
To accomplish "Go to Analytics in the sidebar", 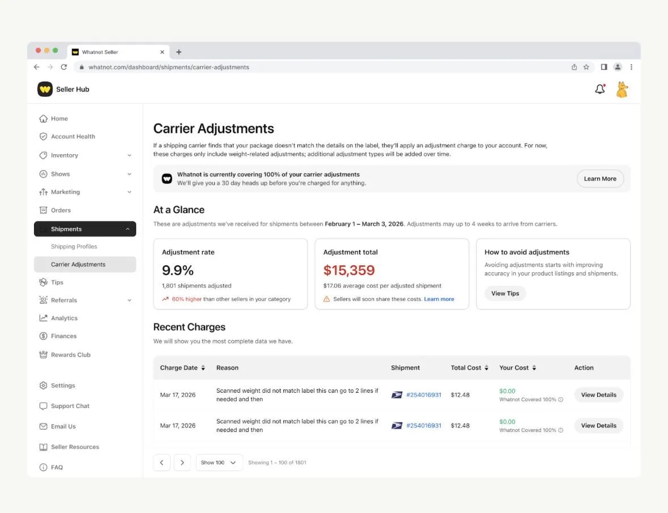I will click(65, 318).
